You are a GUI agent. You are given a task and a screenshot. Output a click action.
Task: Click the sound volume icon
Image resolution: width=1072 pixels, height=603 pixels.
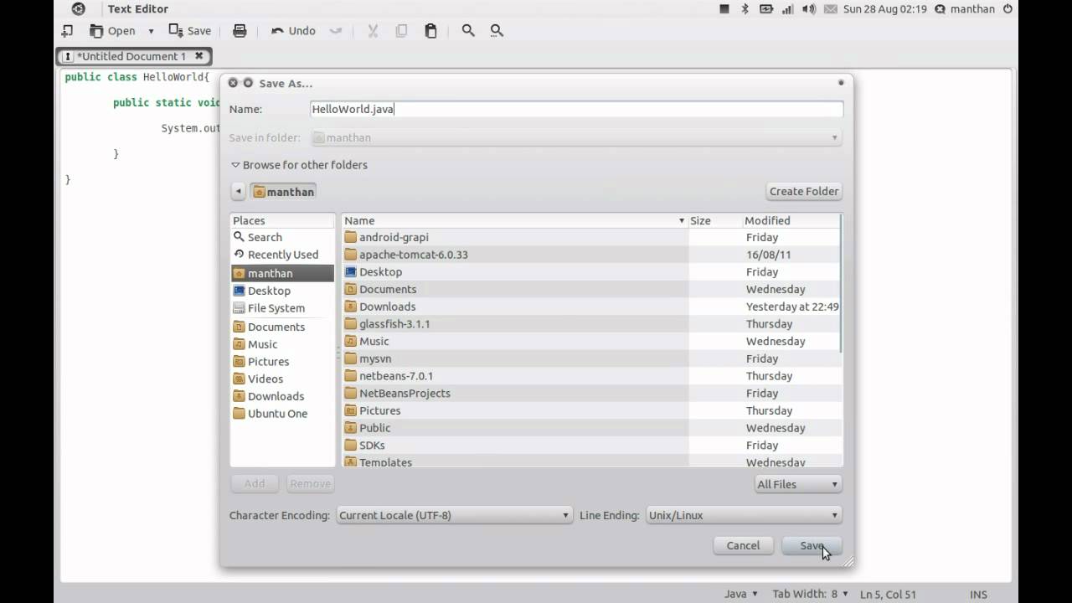coord(808,9)
